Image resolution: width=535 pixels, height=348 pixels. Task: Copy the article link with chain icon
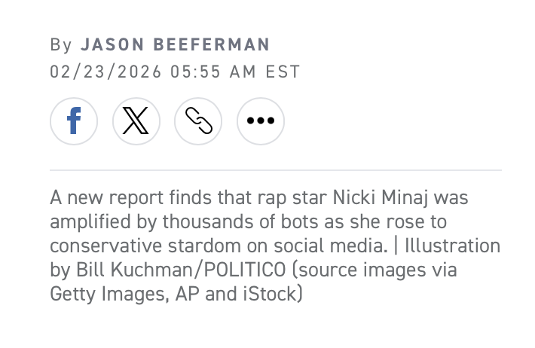(198, 121)
